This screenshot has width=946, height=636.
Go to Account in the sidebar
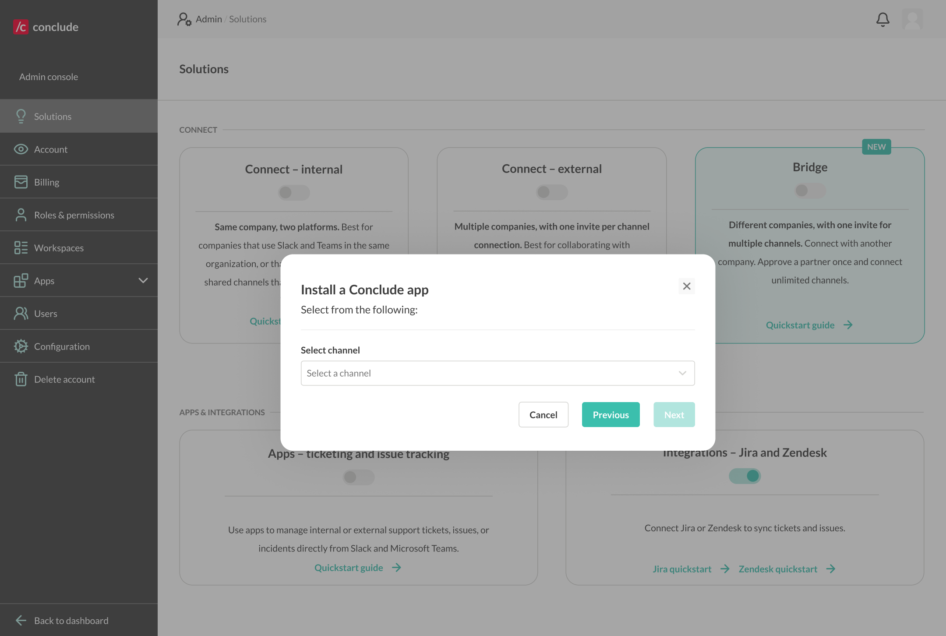point(79,149)
